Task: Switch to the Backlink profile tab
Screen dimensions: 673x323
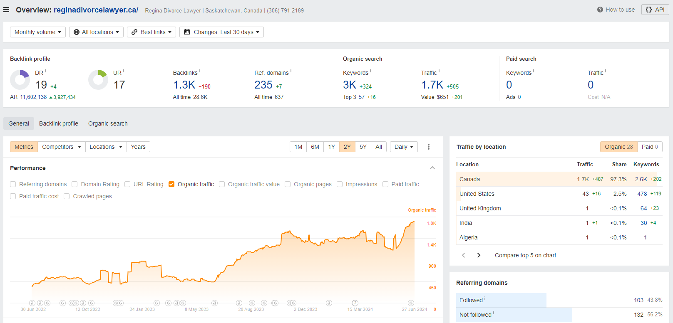Action: click(59, 123)
